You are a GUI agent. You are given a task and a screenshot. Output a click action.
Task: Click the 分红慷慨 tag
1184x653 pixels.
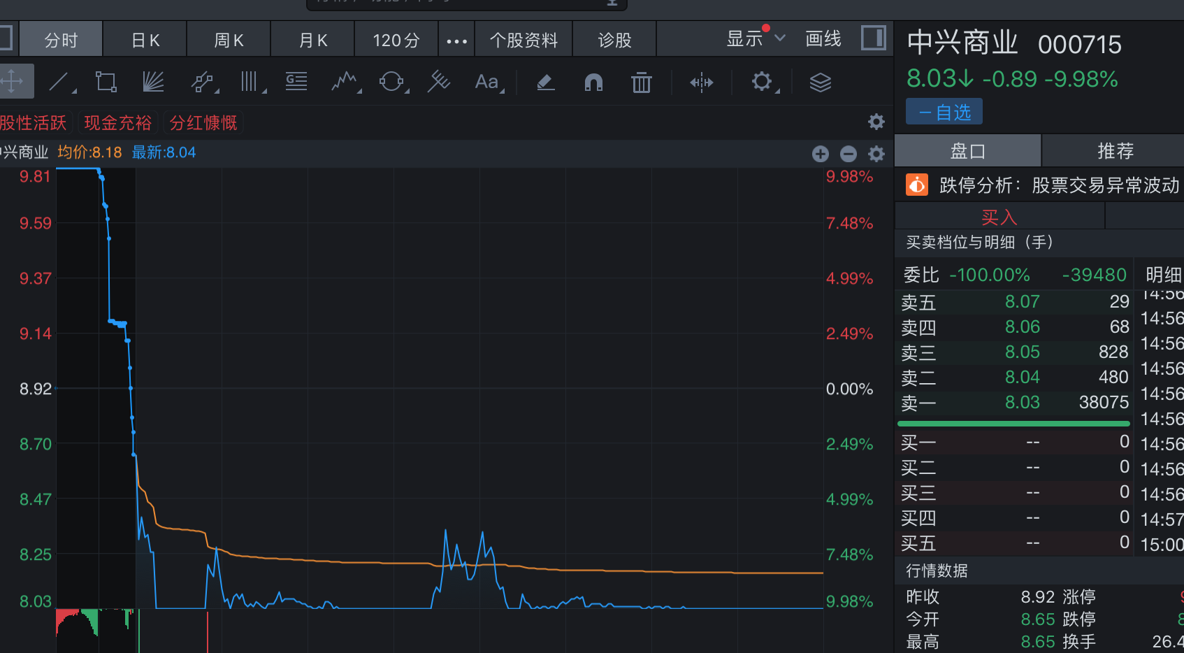coord(203,123)
